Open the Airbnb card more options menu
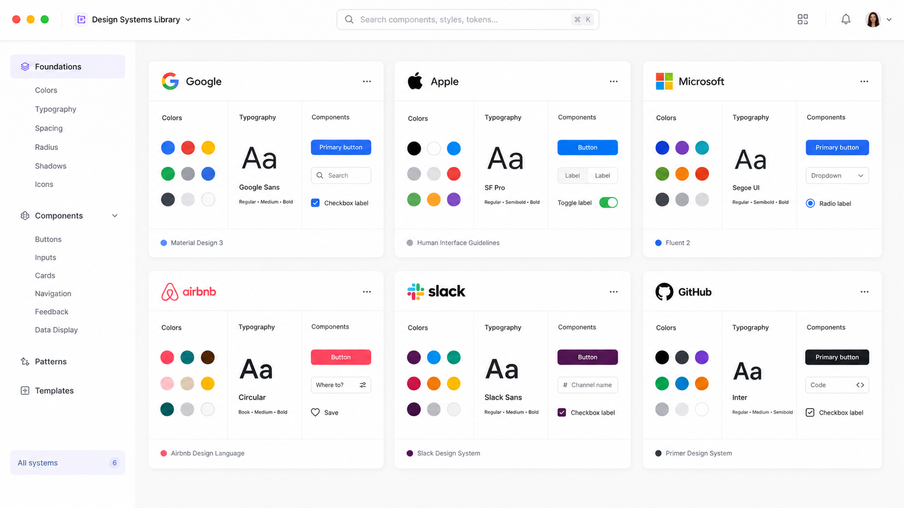The width and height of the screenshot is (904, 508). (367, 292)
